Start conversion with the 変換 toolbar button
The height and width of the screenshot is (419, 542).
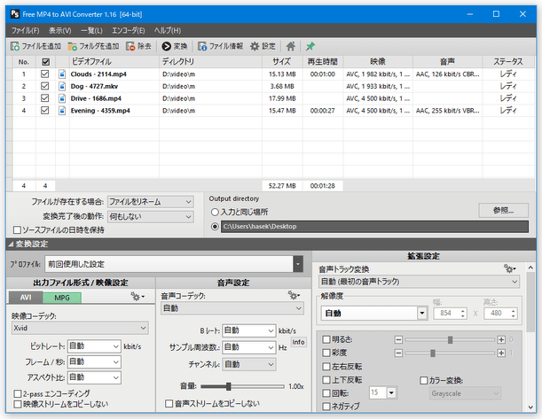pos(175,46)
